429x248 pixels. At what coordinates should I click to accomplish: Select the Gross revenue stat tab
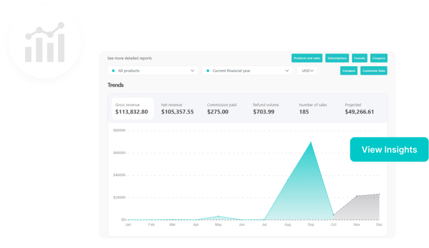132,108
